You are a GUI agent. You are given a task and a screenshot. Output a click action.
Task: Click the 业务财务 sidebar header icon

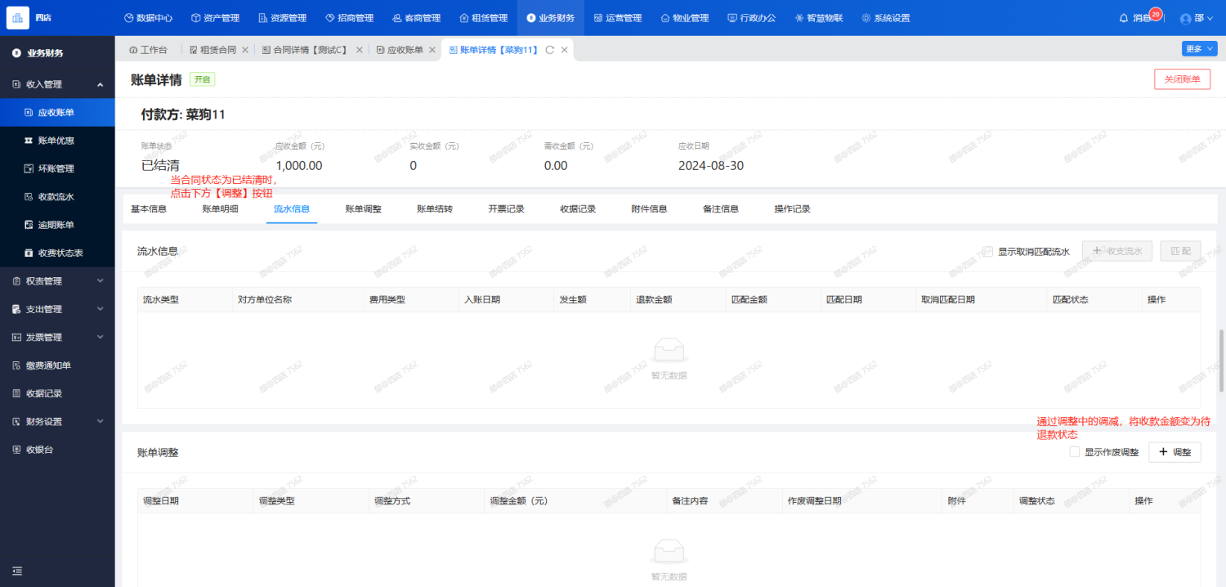point(16,53)
